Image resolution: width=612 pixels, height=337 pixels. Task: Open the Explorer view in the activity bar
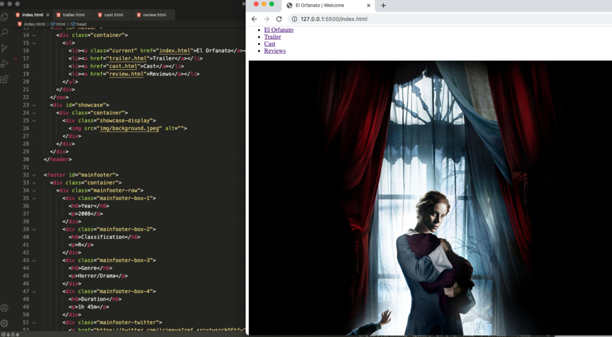4,17
